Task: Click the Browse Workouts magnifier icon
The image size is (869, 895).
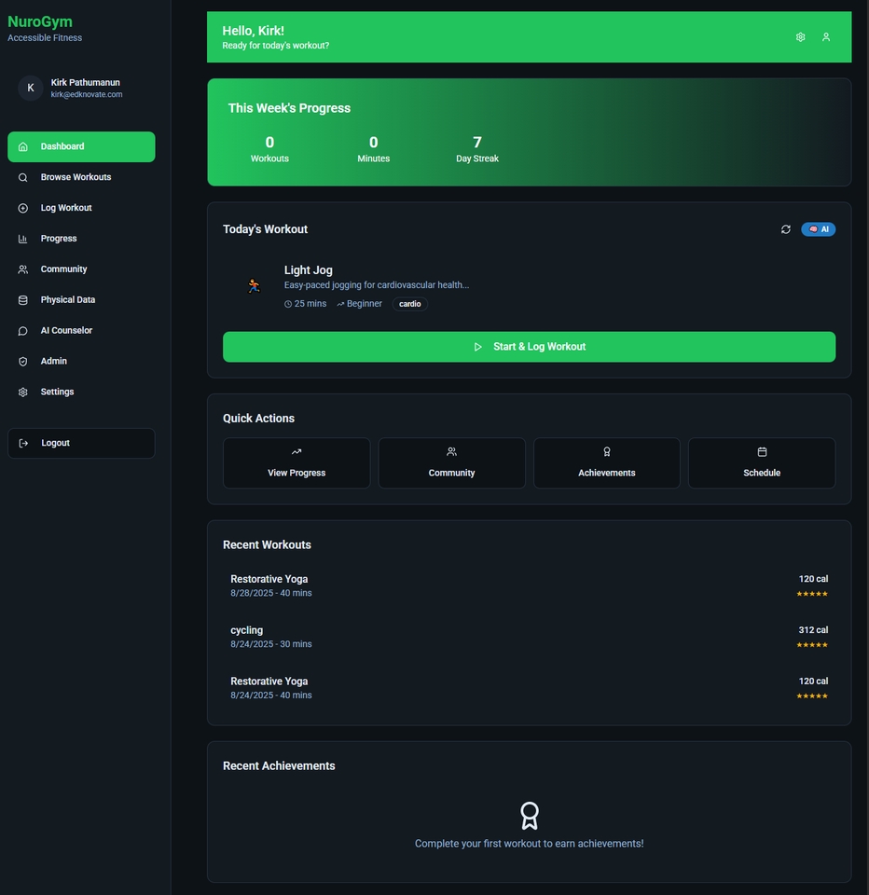Action: (22, 177)
